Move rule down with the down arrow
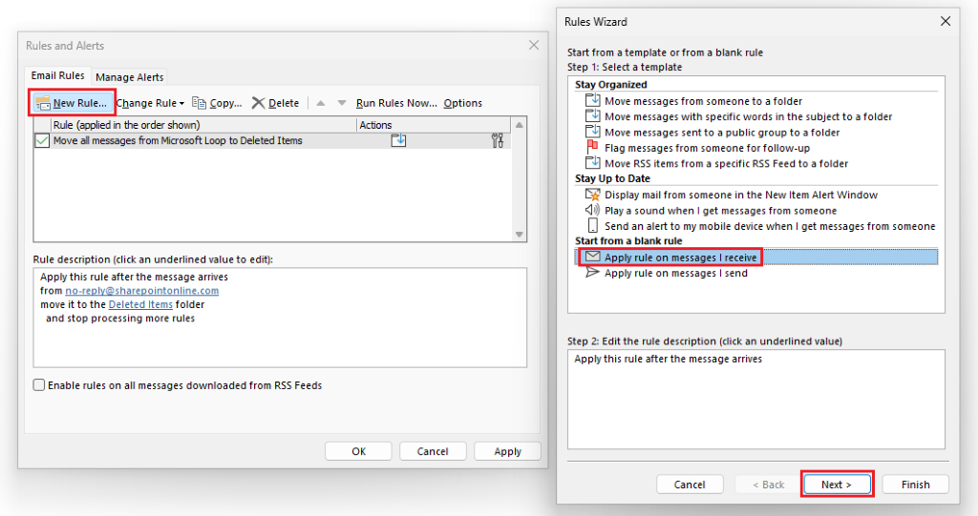 pos(342,103)
